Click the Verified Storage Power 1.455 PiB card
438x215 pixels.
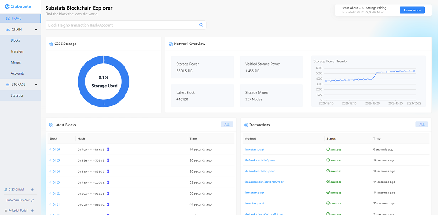[x=271, y=67]
